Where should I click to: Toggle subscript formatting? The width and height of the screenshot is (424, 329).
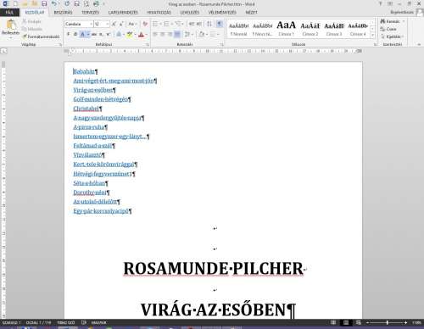[101, 35]
